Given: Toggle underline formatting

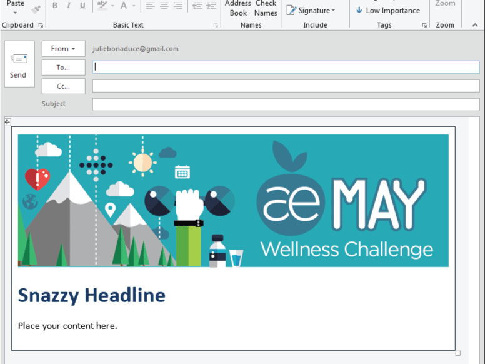Looking at the screenshot, I should (82, 6).
